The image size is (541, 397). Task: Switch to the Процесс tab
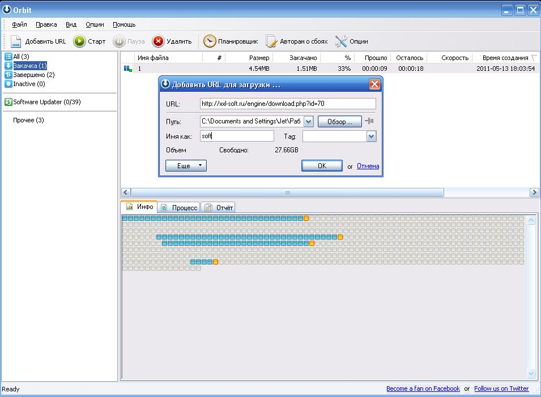pyautogui.click(x=179, y=208)
